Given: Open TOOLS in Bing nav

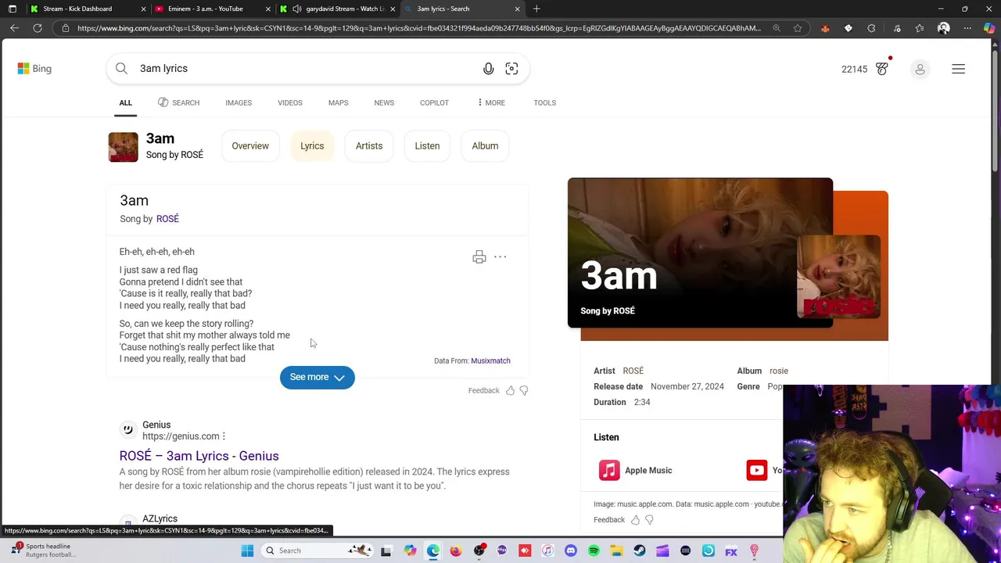Looking at the screenshot, I should click(544, 102).
